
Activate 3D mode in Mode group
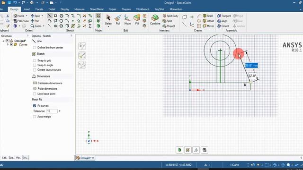98,26
